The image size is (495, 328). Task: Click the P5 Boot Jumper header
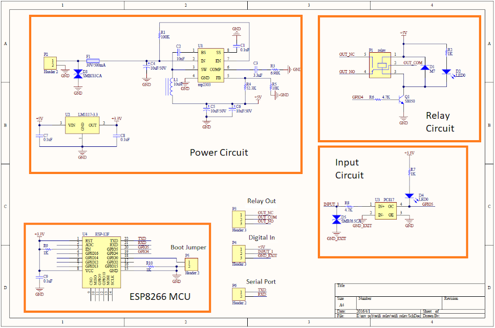click(x=191, y=264)
